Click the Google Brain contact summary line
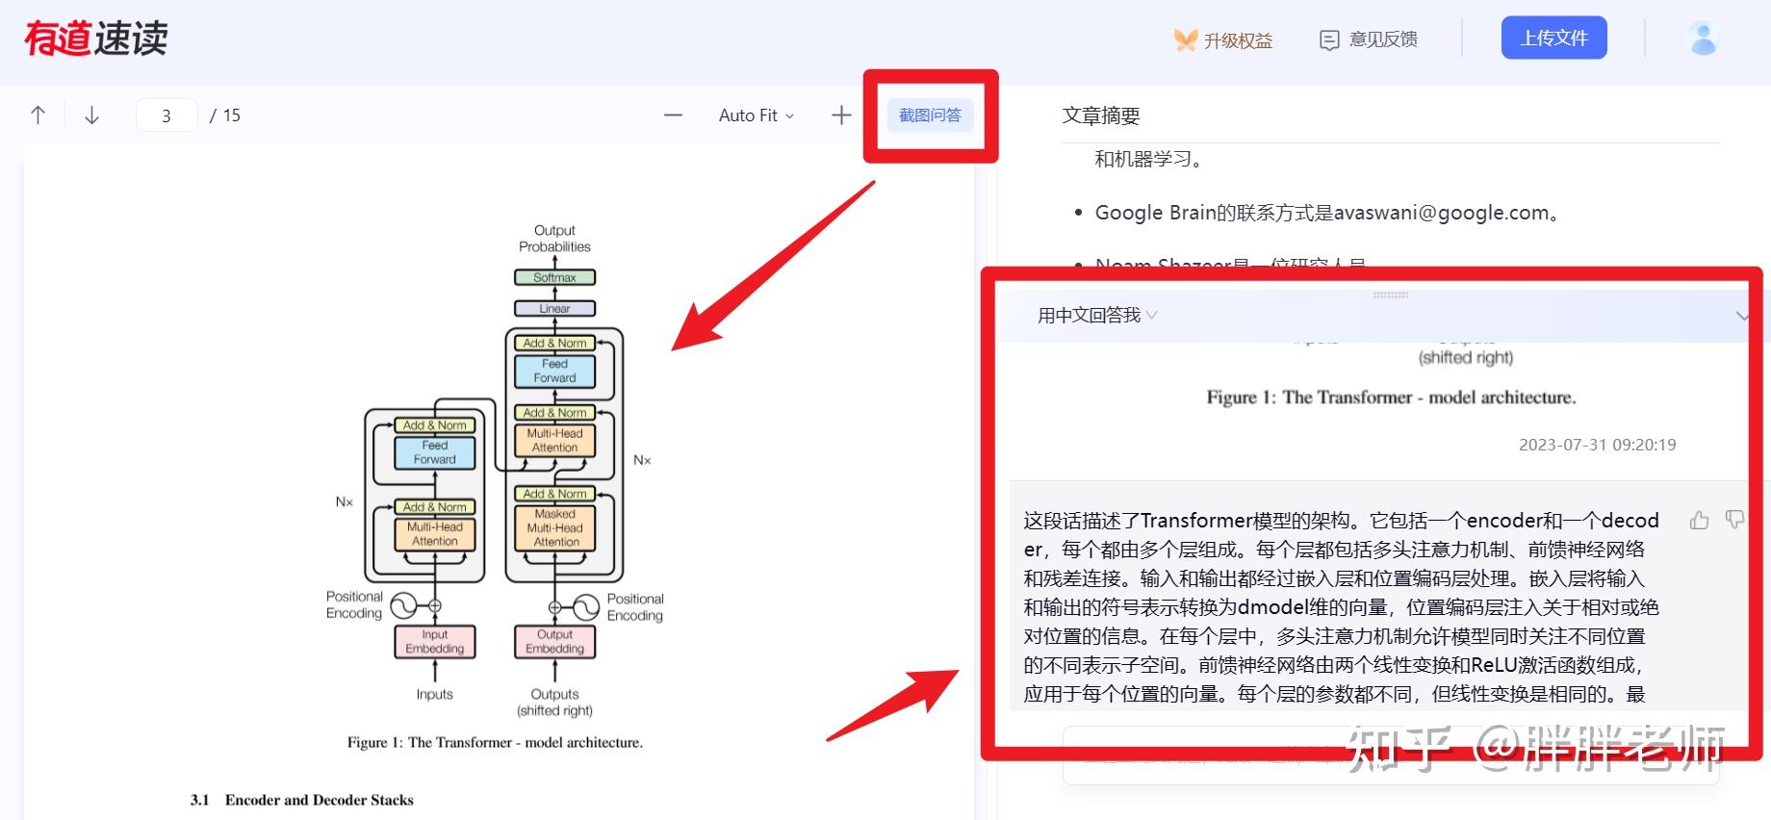The height and width of the screenshot is (820, 1771). point(1327,213)
